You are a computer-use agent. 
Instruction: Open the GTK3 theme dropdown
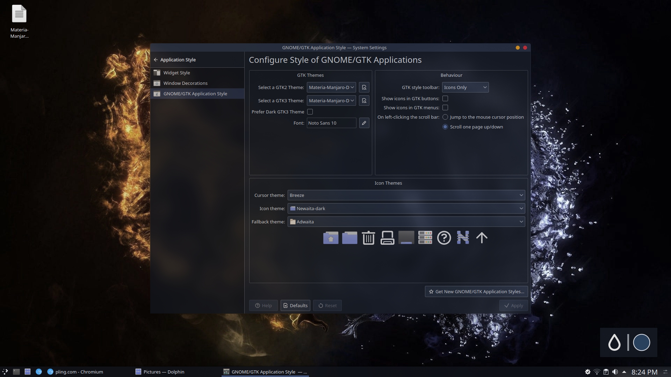[x=331, y=101]
